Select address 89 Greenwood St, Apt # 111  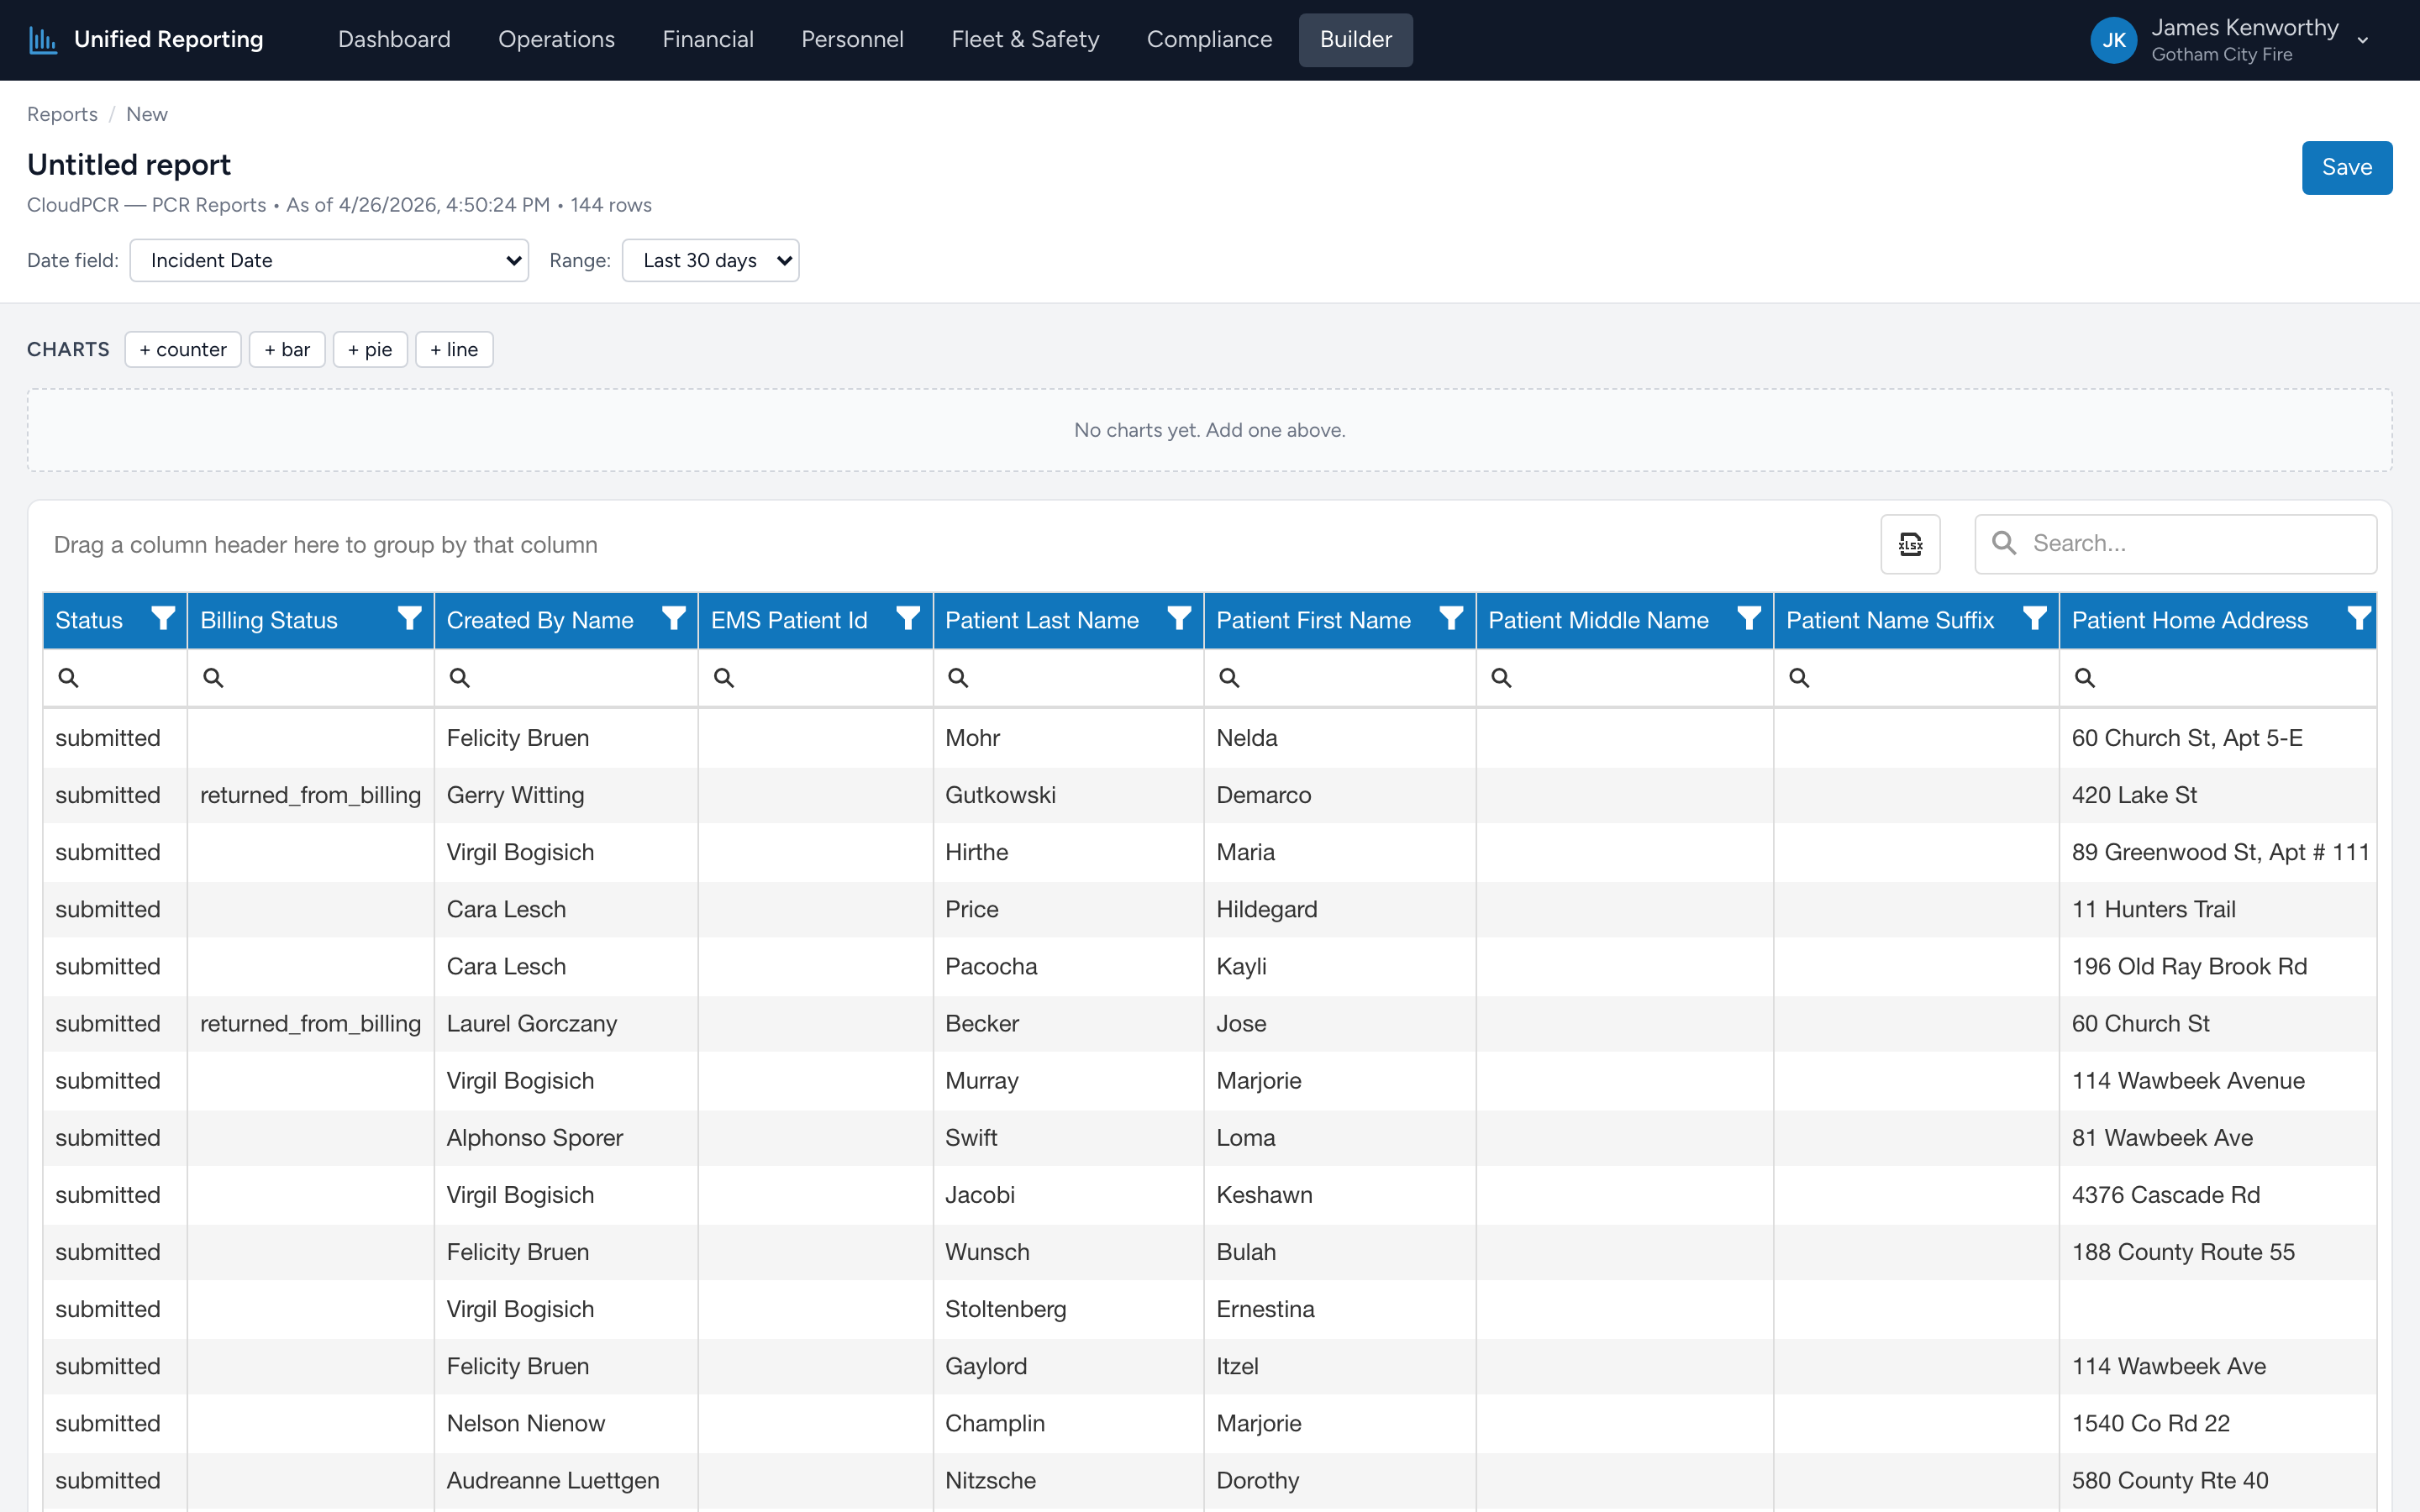coord(2218,852)
